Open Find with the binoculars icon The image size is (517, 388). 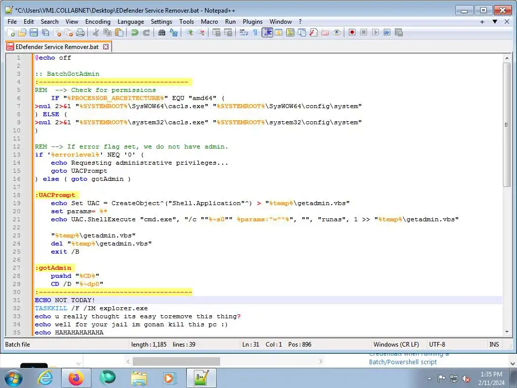162,32
